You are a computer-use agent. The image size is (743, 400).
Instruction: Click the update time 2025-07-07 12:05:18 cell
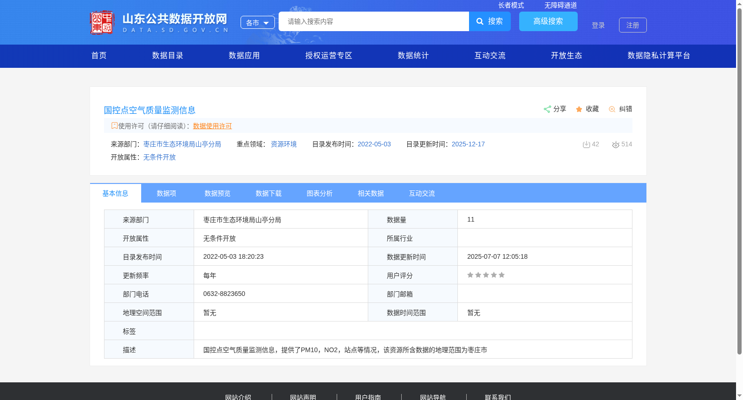click(545, 256)
